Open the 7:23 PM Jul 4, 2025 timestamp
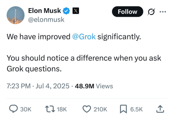This screenshot has height=116, width=174. pyautogui.click(x=38, y=86)
